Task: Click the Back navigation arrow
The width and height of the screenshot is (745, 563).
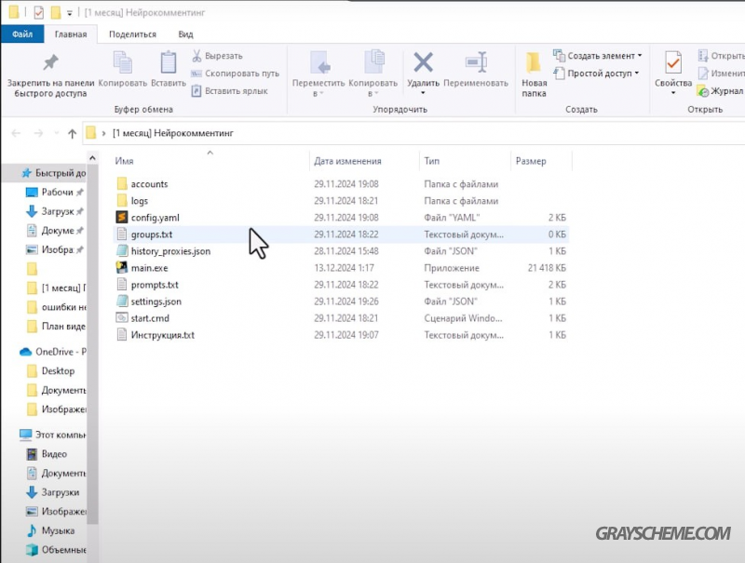Action: (x=16, y=133)
